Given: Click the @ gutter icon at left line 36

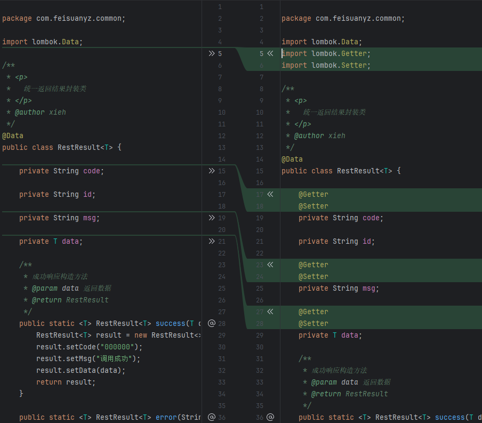Looking at the screenshot, I should [212, 417].
